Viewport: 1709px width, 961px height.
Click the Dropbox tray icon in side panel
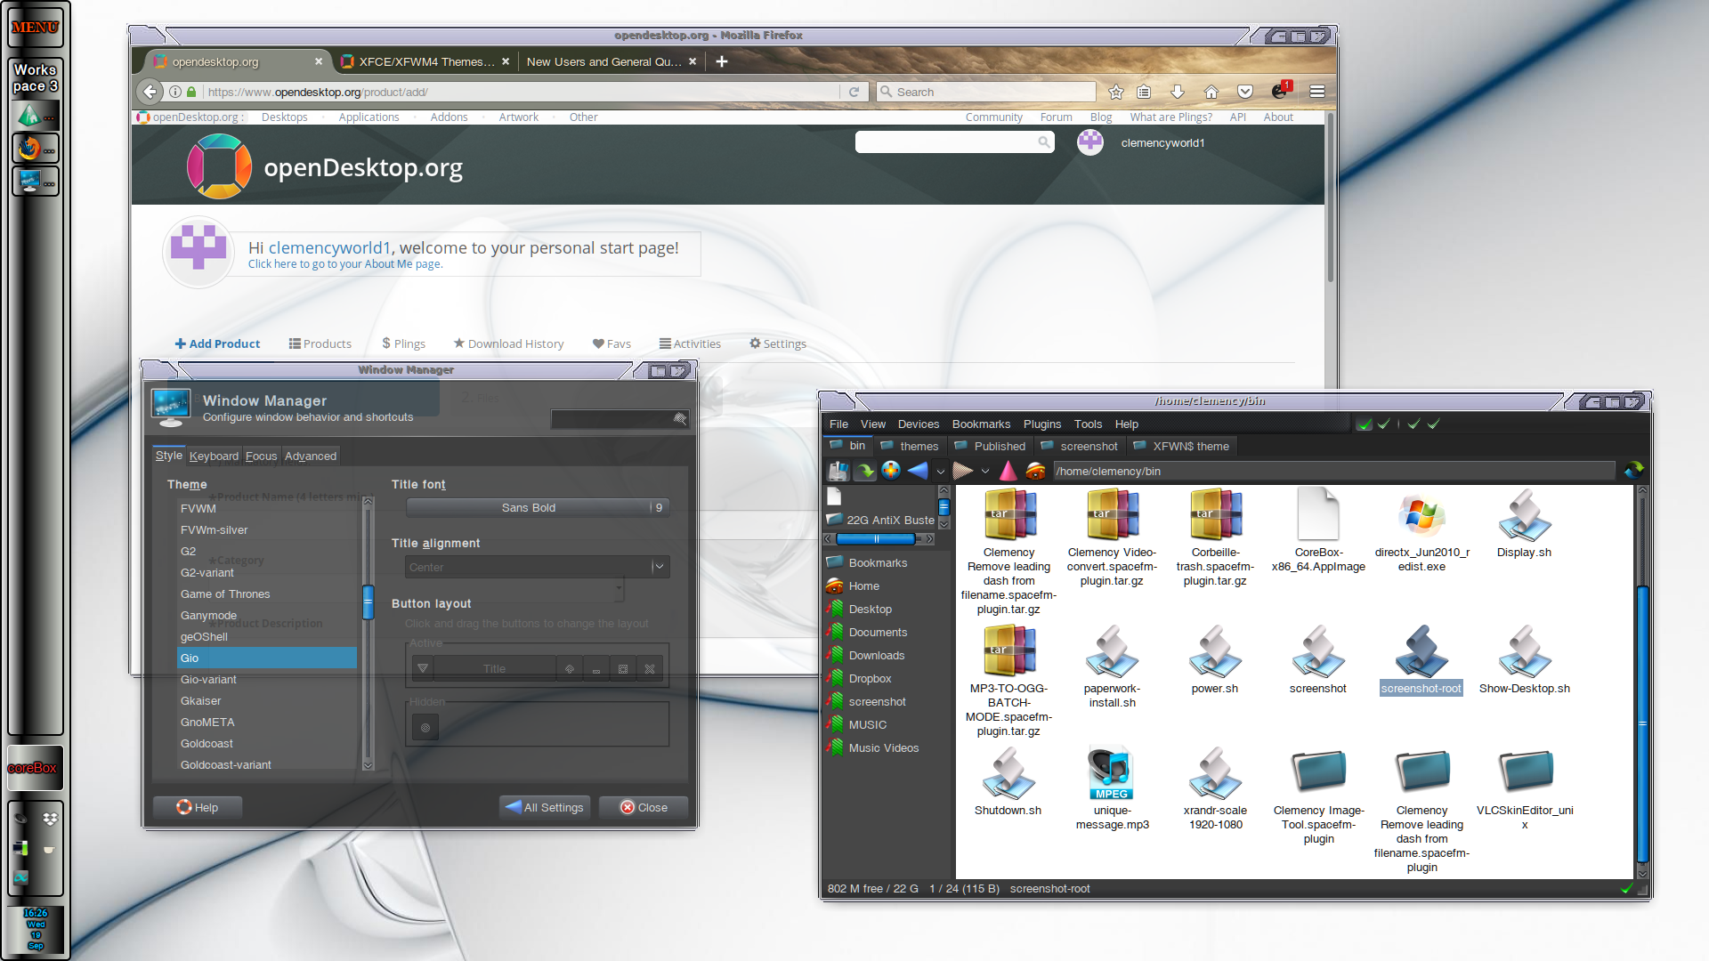pos(50,818)
